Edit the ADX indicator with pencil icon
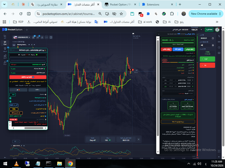Image resolution: width=225 pixels, height=168 pixels. click(x=22, y=146)
